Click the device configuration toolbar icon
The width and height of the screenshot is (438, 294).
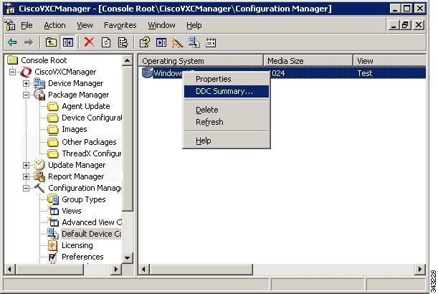194,42
